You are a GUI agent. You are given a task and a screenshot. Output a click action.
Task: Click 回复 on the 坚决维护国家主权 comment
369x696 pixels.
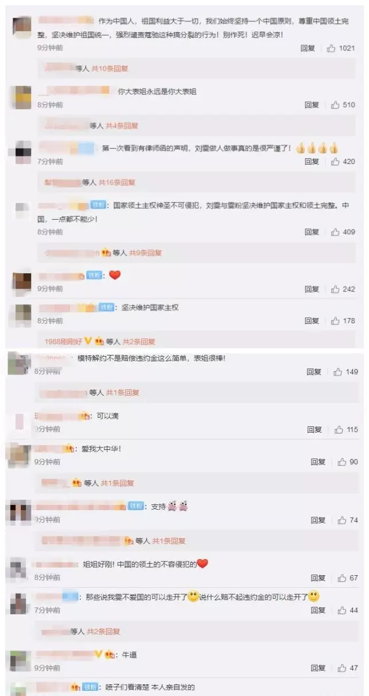click(312, 320)
